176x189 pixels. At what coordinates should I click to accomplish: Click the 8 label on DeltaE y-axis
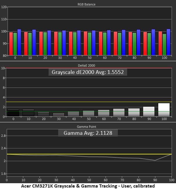pos(4,78)
